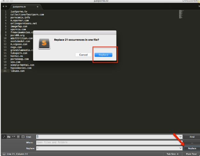Image resolution: width=200 pixels, height=156 pixels.
Task: Click Line 21, Column 11 status text
Action: pyautogui.click(x=17, y=154)
